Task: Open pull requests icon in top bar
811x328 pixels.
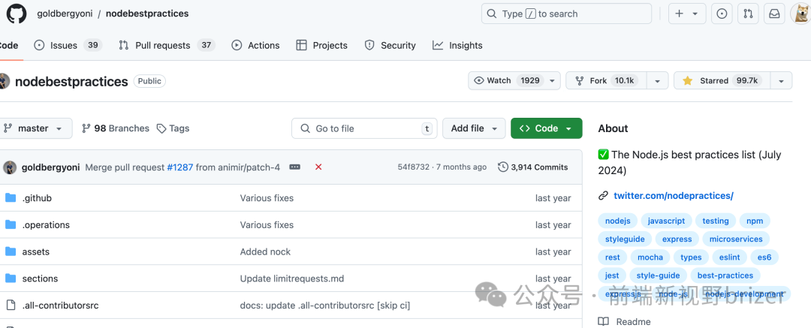Action: click(748, 14)
